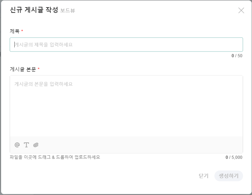Screen dimensions: 252x195
Task: Click the title character counter 0 / 50
Action: [237, 56]
